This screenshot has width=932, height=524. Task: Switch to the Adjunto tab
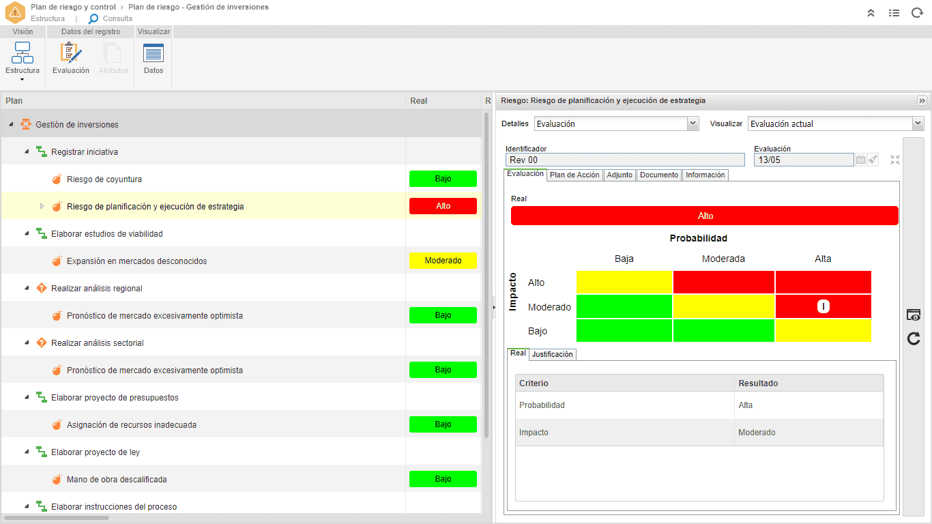[x=620, y=175]
